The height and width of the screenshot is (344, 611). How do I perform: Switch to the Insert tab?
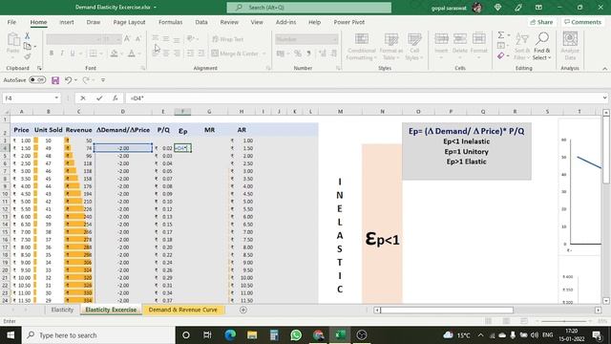[x=67, y=22]
